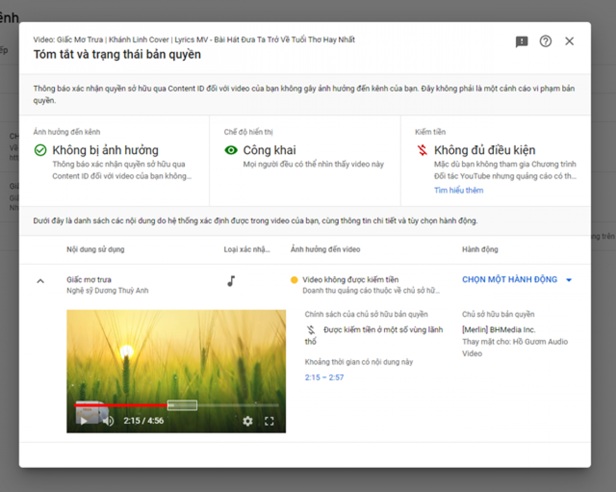The width and height of the screenshot is (616, 492).
Task: Open the CHỌN MỘT HÀNH ĐỘNG dropdown
Action: [x=509, y=279]
